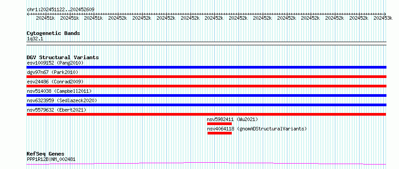Viewport: 399px width, 169px height.
Task: Select the blue bar under esv1009152
Action: pyautogui.click(x=206, y=67)
